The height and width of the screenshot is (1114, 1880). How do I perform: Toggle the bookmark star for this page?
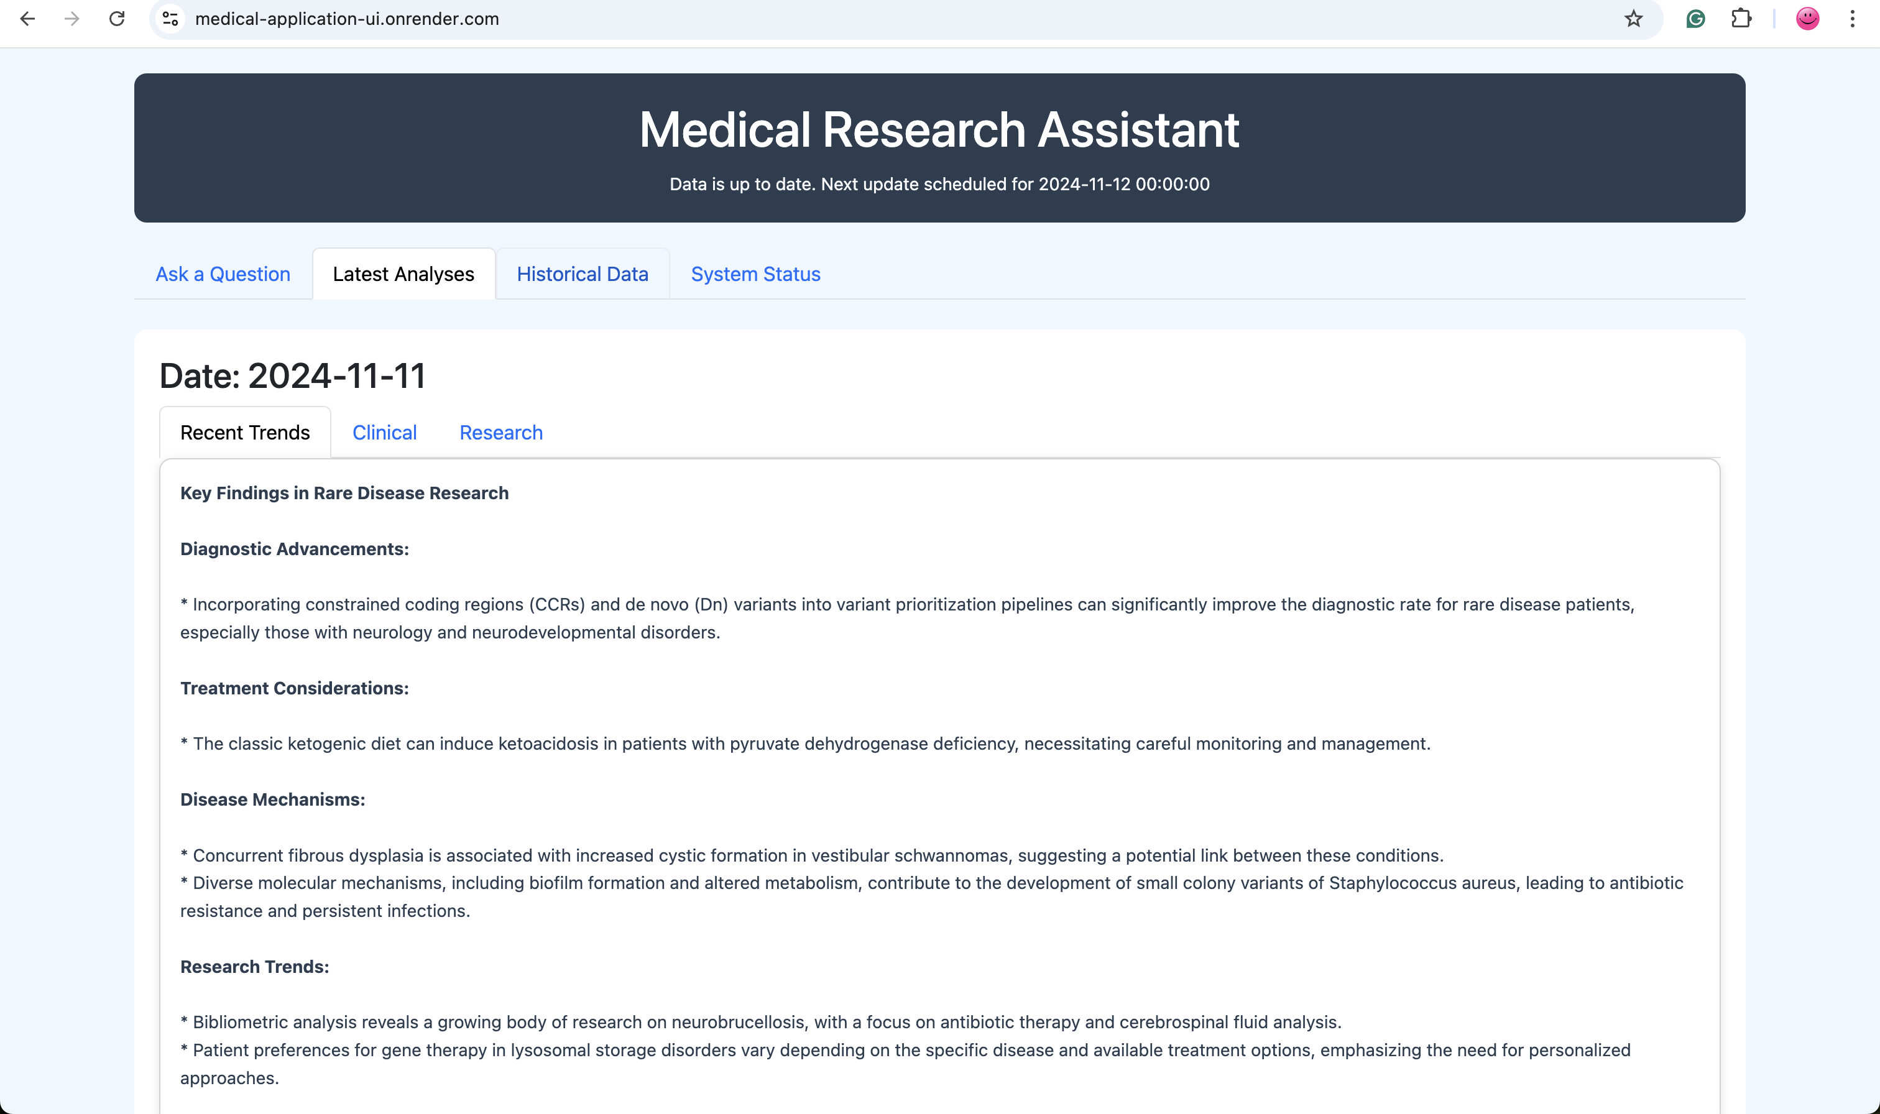coord(1633,19)
